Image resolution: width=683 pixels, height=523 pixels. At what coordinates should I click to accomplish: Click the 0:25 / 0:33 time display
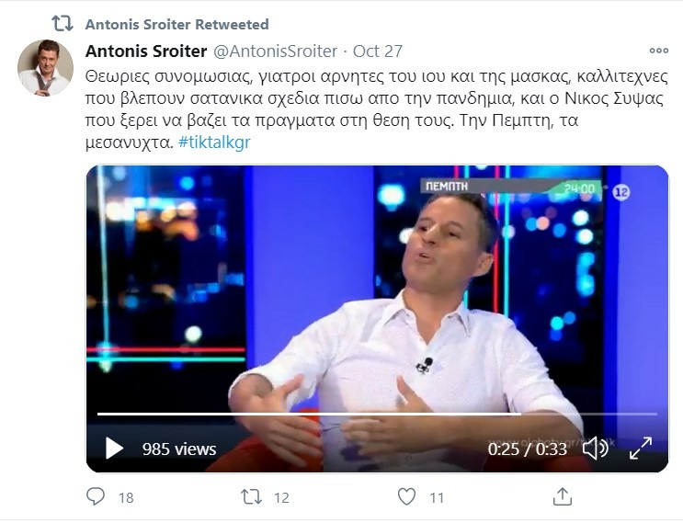tap(527, 449)
